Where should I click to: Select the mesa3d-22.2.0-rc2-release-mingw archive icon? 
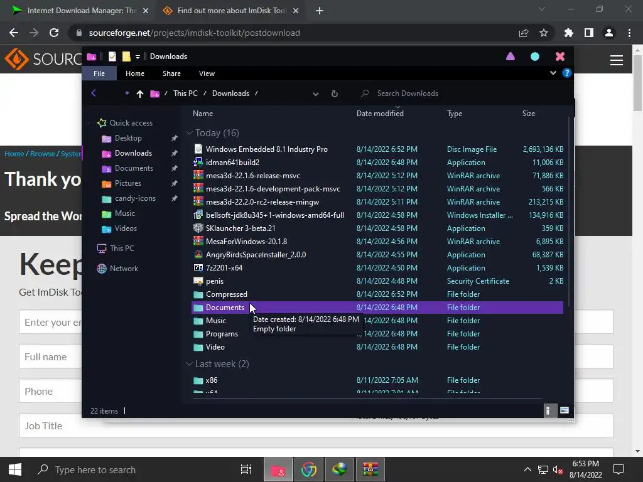click(198, 201)
